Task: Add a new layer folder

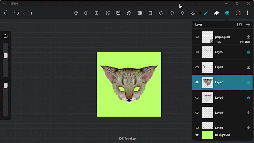Action: (x=239, y=25)
